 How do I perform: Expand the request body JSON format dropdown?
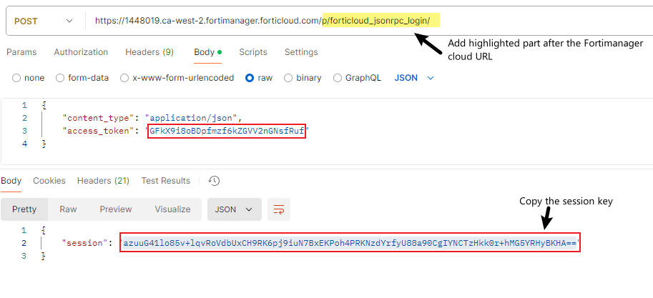click(414, 78)
